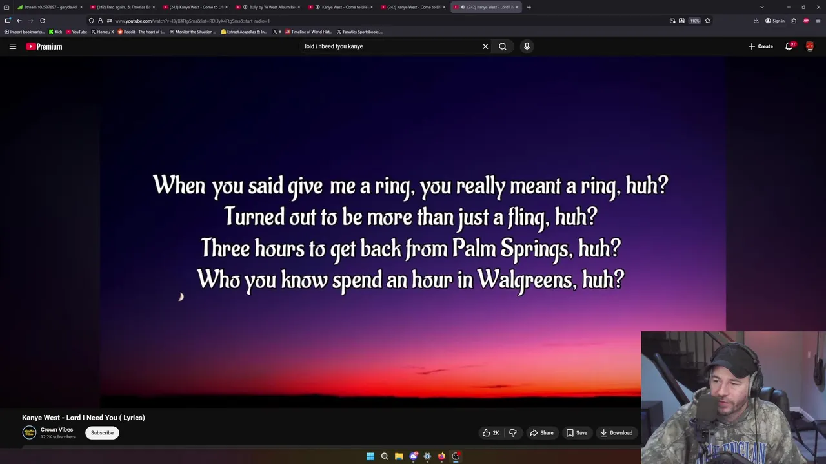Open OBS Studio from the taskbar
Screen dimensions: 826x464
tap(456, 456)
